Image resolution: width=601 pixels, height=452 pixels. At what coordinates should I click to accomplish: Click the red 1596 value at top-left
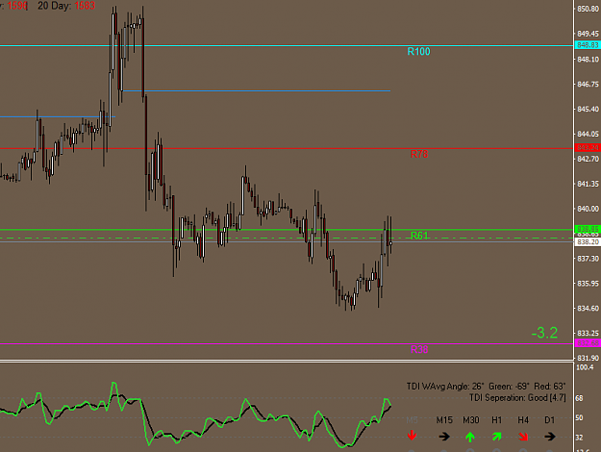[17, 6]
